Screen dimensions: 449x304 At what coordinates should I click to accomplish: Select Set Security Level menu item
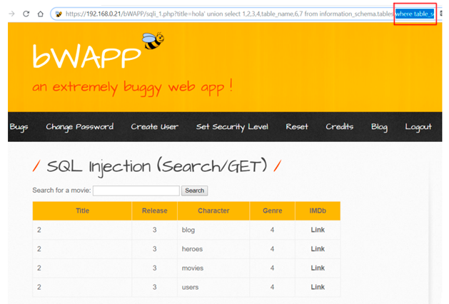(232, 127)
